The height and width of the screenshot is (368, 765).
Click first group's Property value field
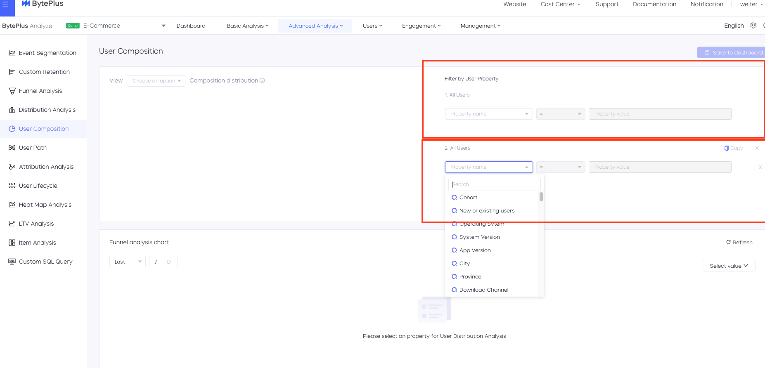(x=660, y=114)
